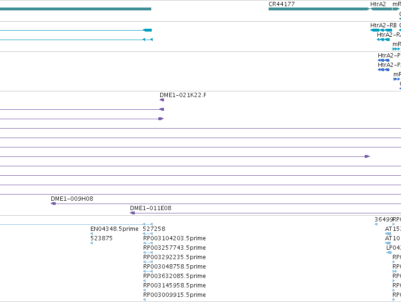The width and height of the screenshot is (401, 302).
Task: Select the DME1-009H08 arrow glyph
Action: pos(53,204)
